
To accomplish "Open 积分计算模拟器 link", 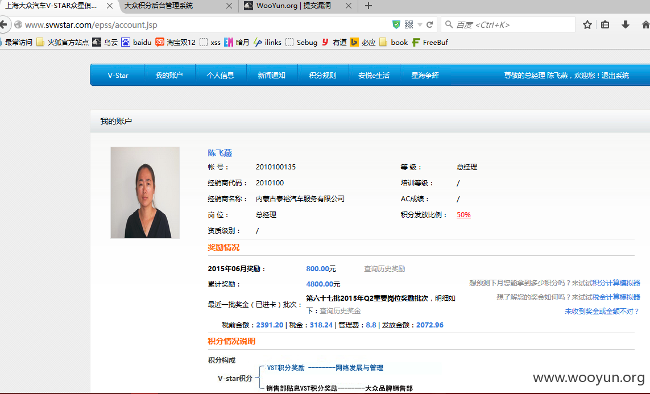I will (616, 283).
